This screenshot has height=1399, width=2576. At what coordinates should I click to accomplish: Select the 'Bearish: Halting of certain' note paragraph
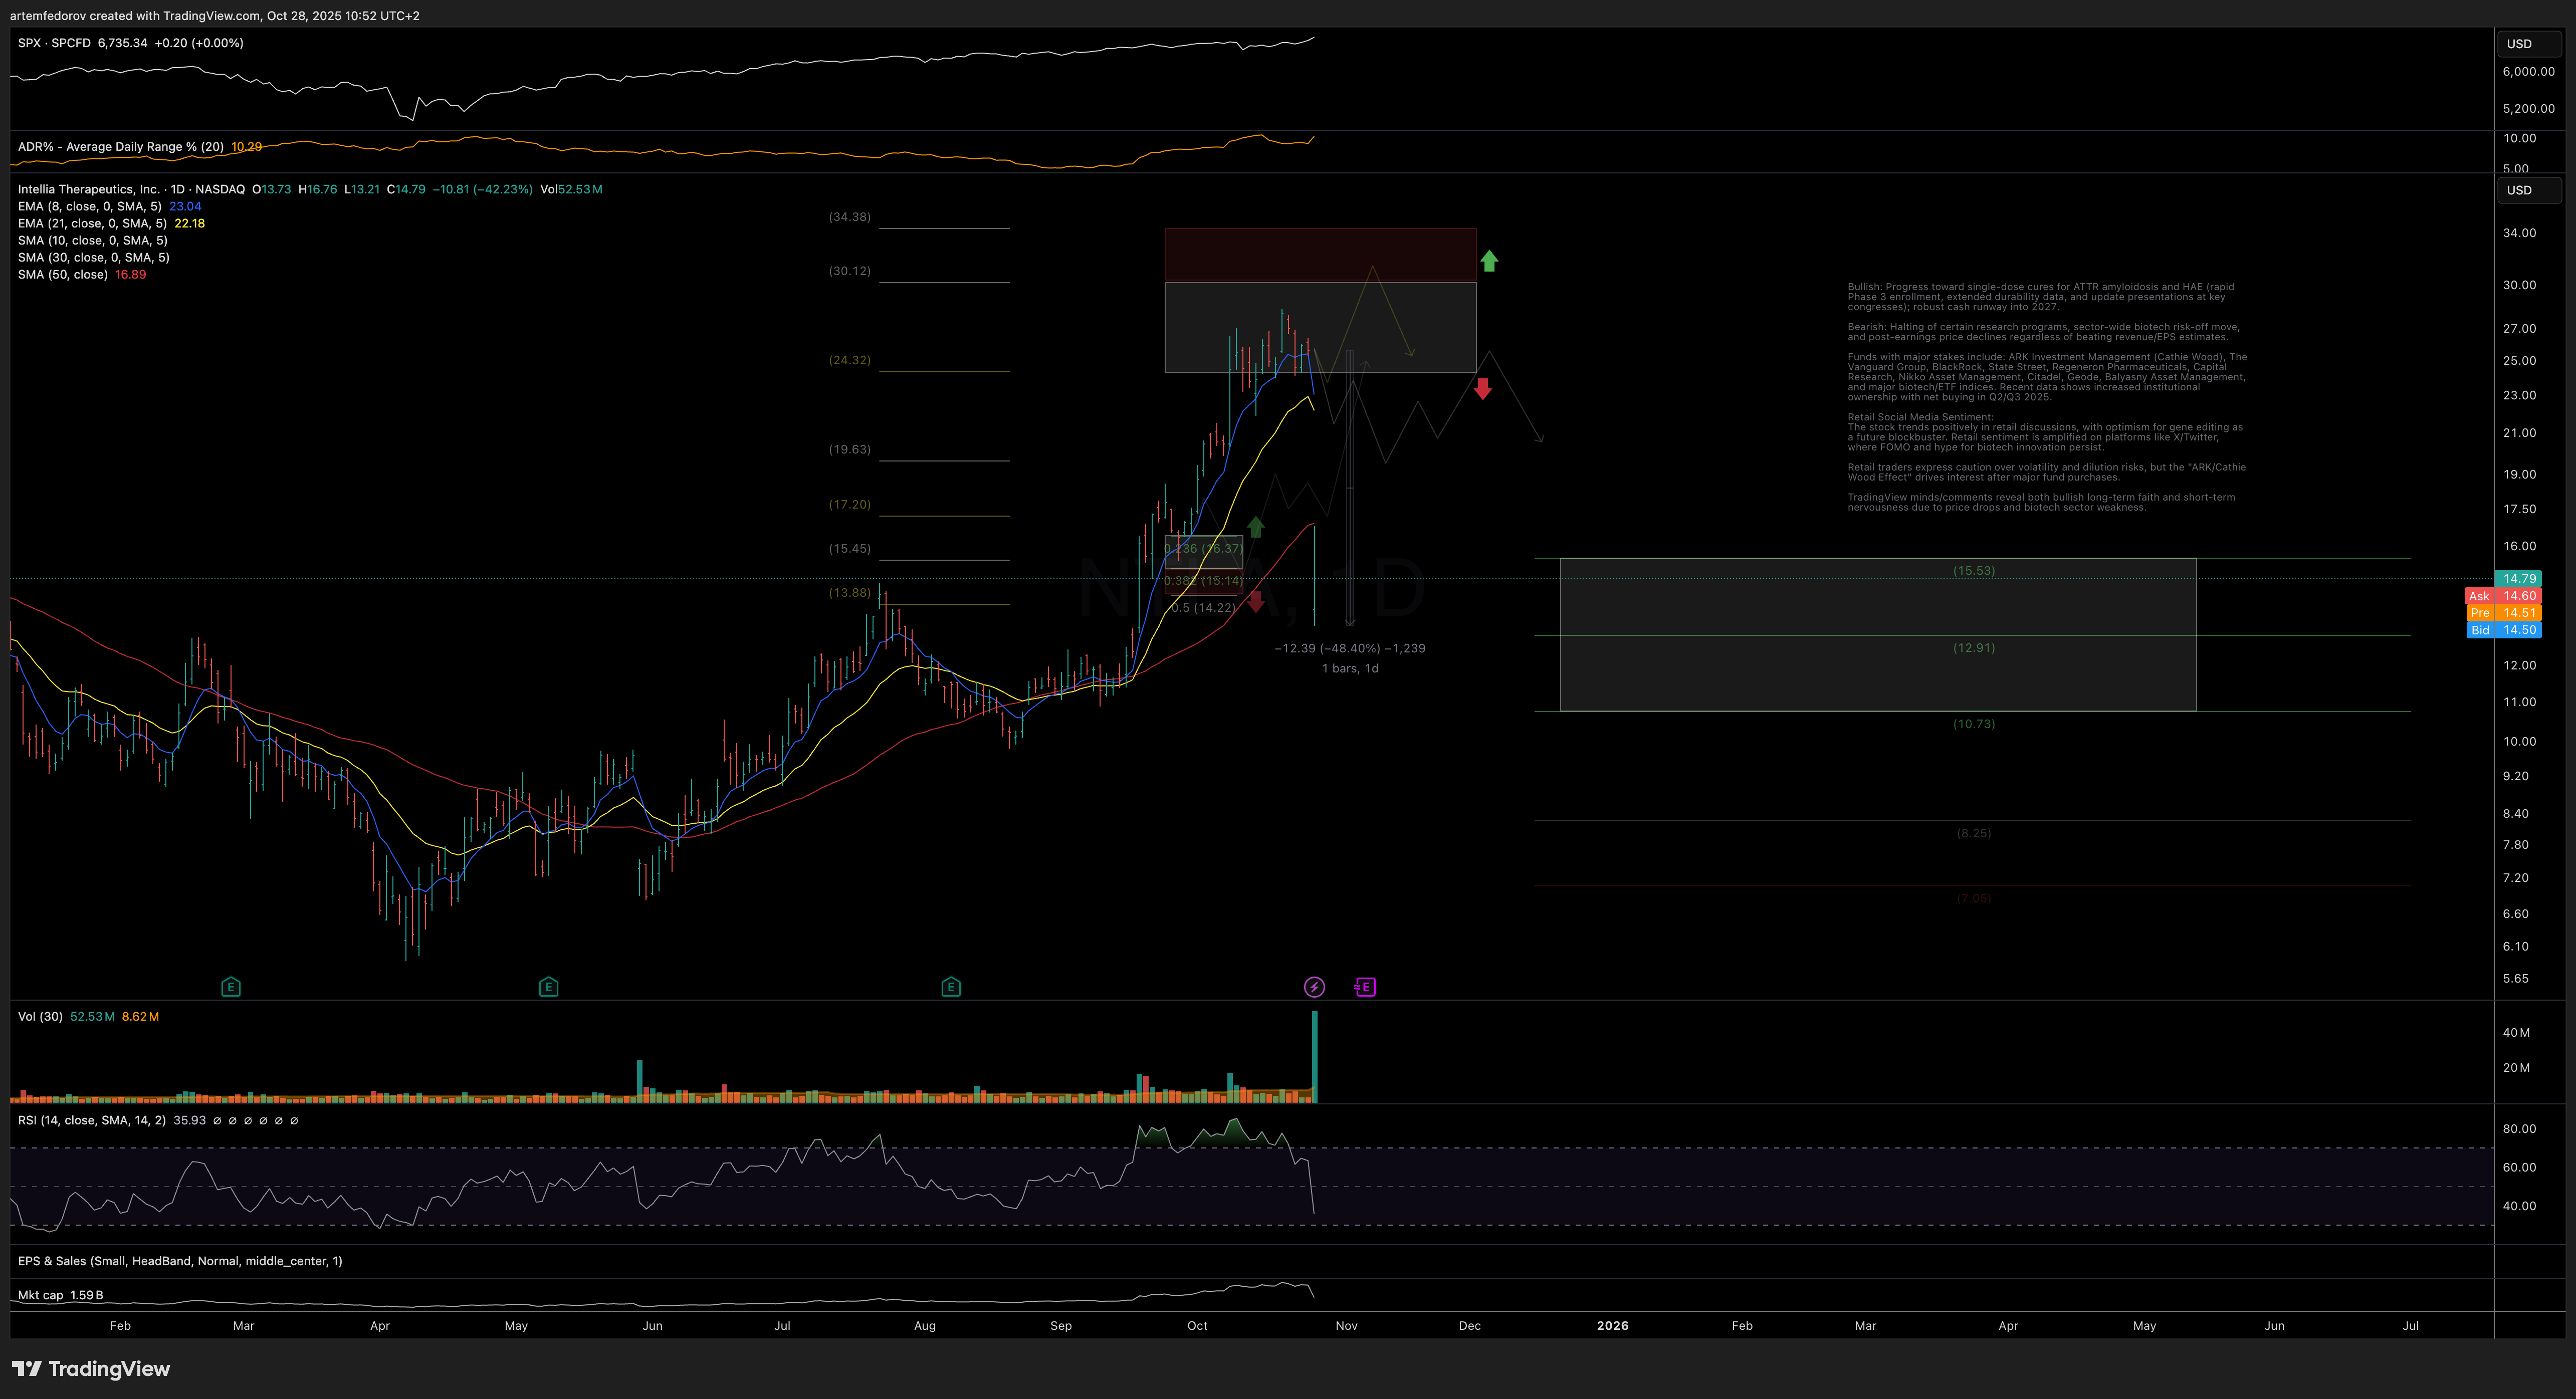(2043, 332)
